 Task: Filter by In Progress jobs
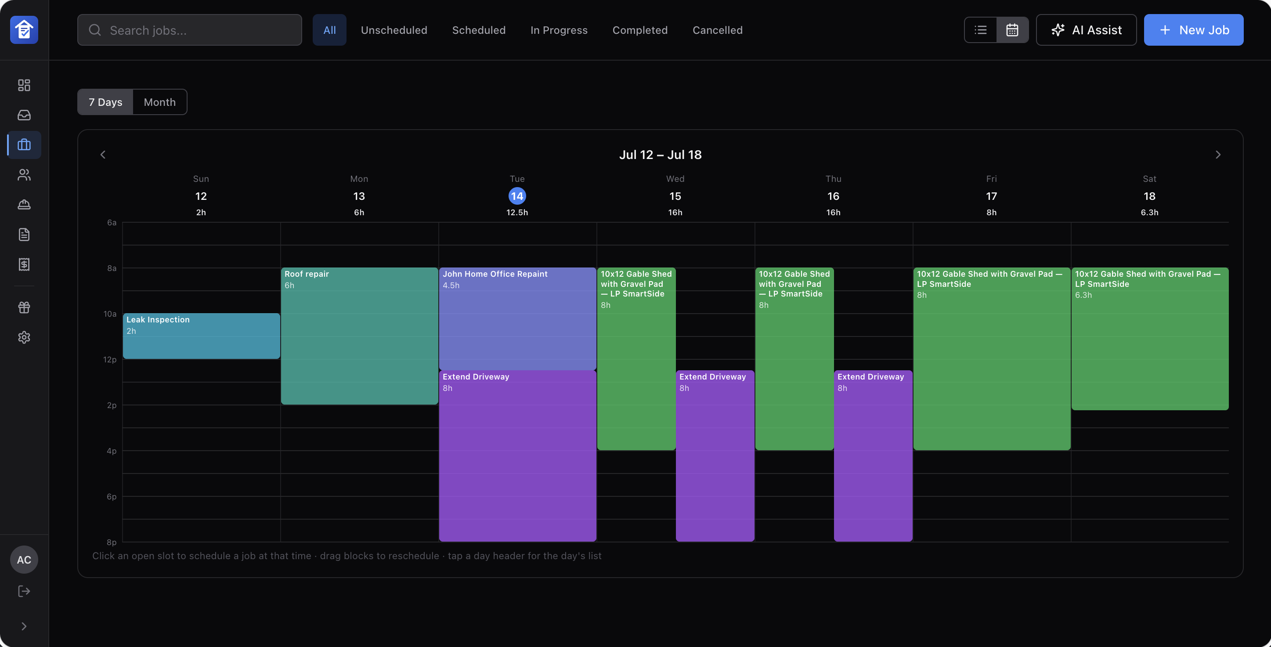click(559, 29)
